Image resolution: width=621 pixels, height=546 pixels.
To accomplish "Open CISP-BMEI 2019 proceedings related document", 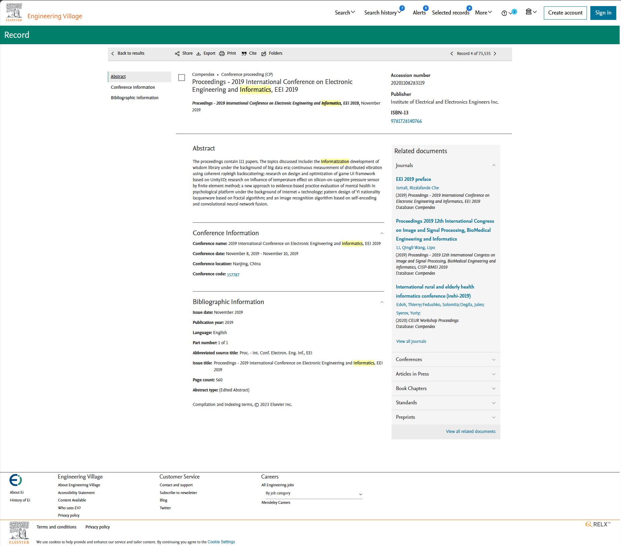I will pos(445,230).
